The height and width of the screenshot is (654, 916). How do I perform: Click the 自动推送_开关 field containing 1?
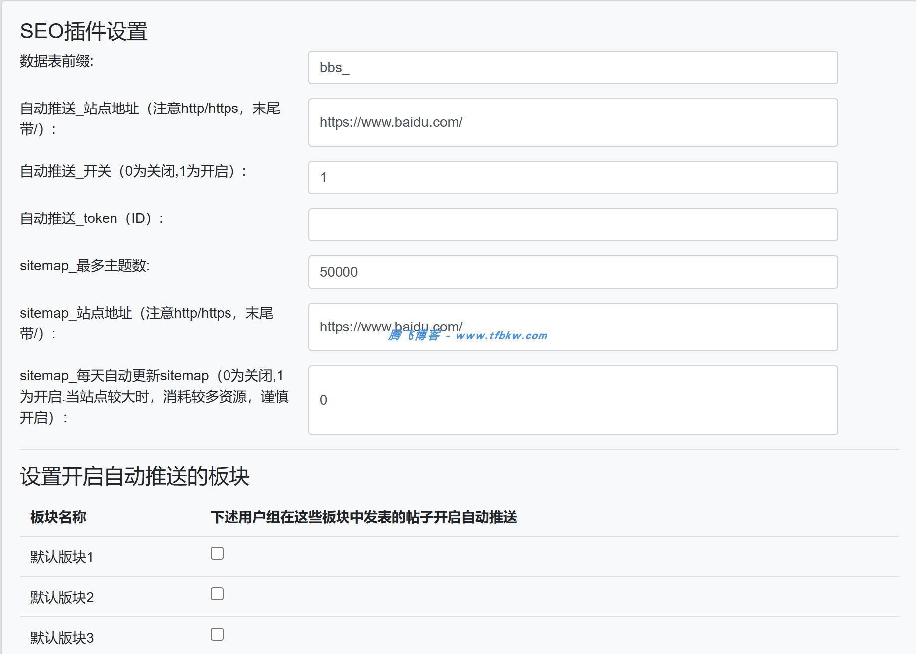pyautogui.click(x=572, y=178)
